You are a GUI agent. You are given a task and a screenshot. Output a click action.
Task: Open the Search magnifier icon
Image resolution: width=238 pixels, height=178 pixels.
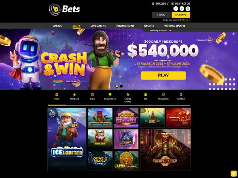(x=181, y=95)
